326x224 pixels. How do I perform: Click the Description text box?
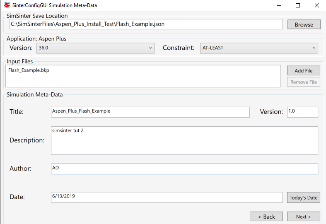pyautogui.click(x=184, y=140)
